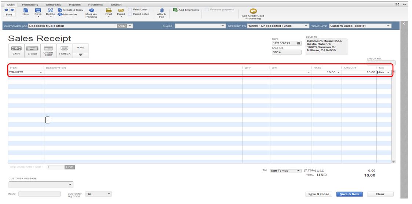Select Create a Copy
This screenshot has width=412, height=204.
[70, 10]
